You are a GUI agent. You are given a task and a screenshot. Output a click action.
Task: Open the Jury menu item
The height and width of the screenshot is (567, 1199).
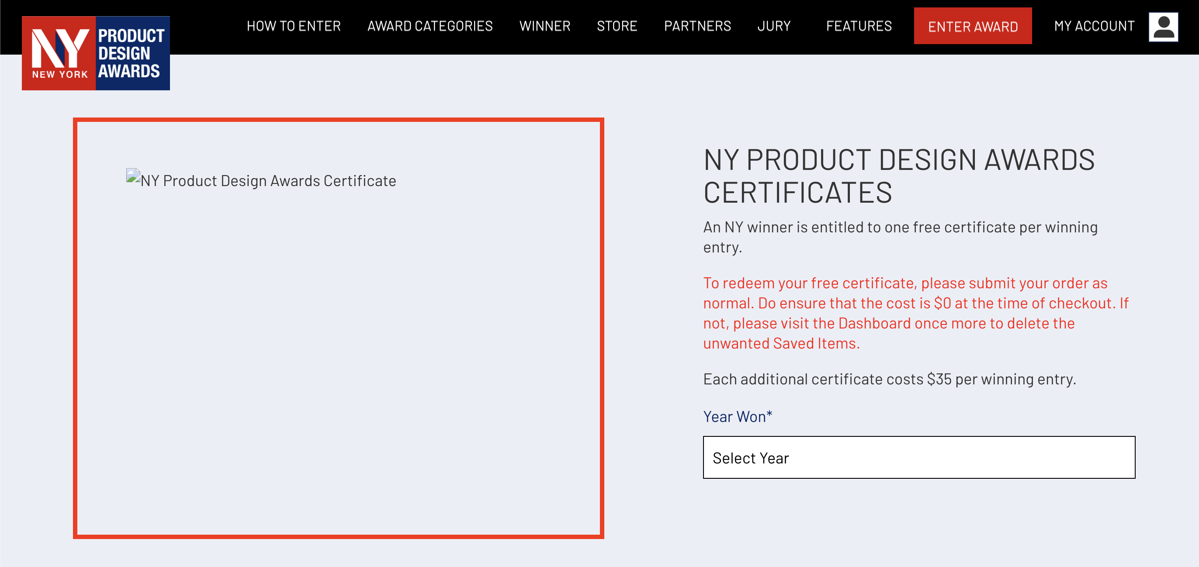773,26
